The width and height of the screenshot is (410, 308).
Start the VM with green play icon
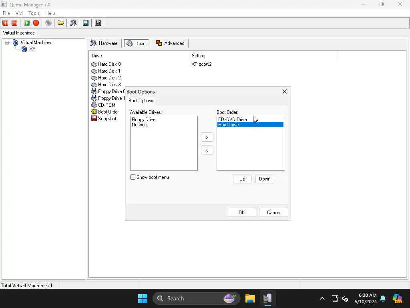coord(27,23)
